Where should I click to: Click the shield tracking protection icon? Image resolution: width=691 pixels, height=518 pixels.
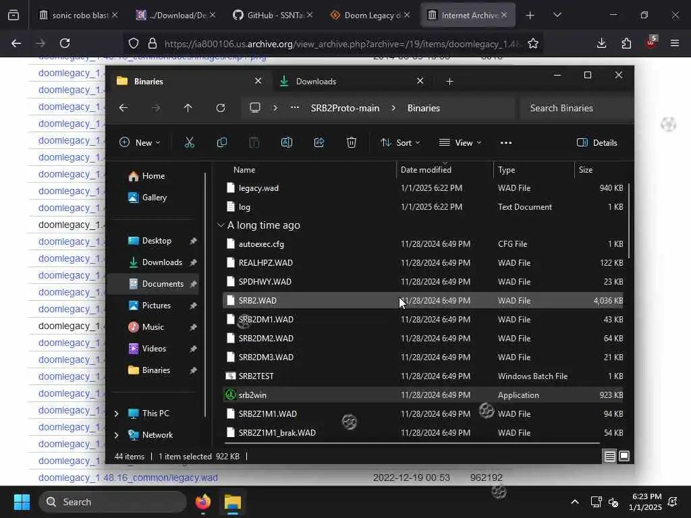pyautogui.click(x=134, y=44)
